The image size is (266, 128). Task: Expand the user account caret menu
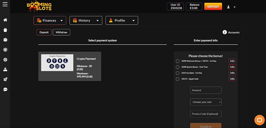coord(235,7)
